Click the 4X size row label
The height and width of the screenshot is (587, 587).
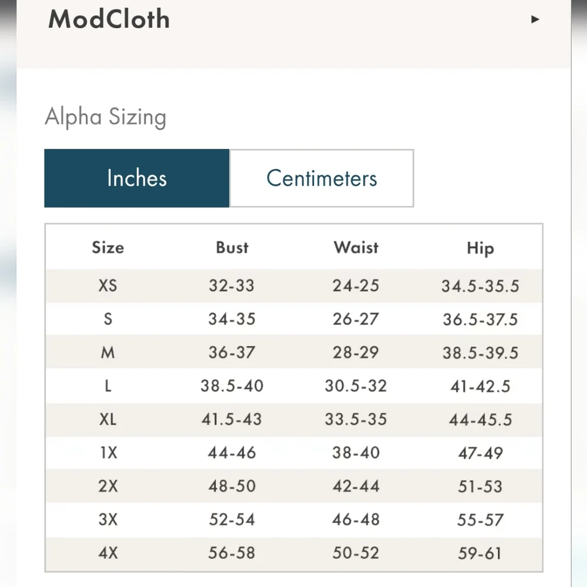[x=108, y=554]
